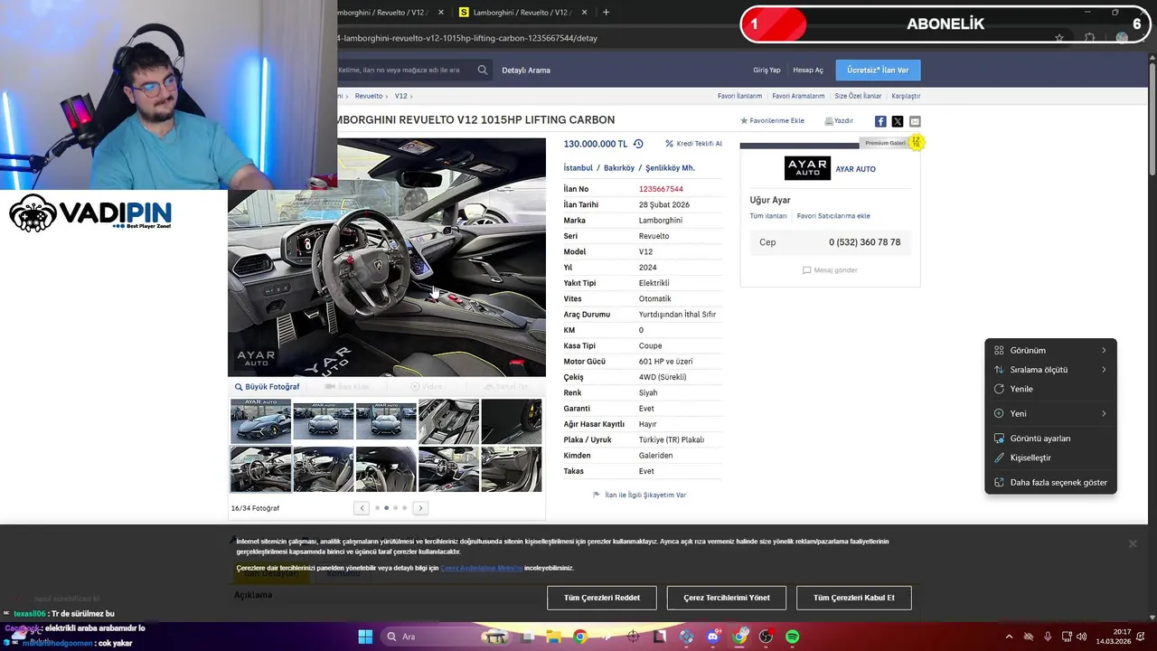Screen dimensions: 1157x651
Task: Open Büyük Fotoğraf enlarged photo view
Action: click(268, 387)
